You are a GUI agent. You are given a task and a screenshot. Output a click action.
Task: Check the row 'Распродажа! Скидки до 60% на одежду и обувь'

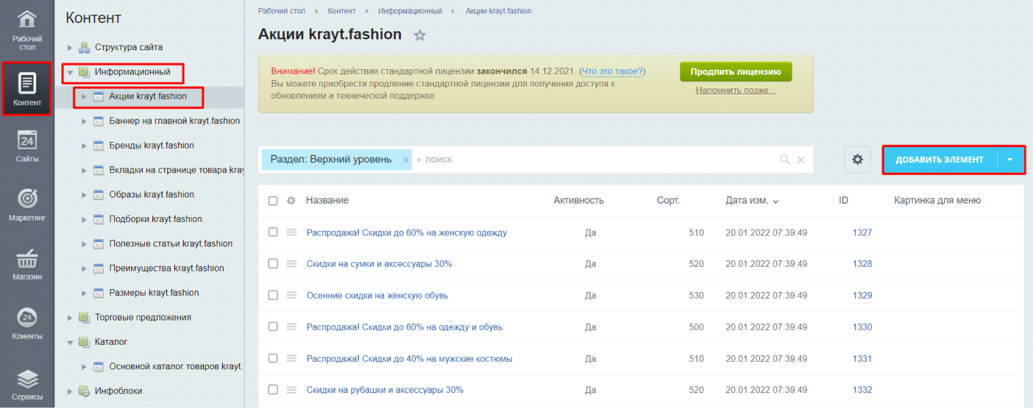[273, 327]
